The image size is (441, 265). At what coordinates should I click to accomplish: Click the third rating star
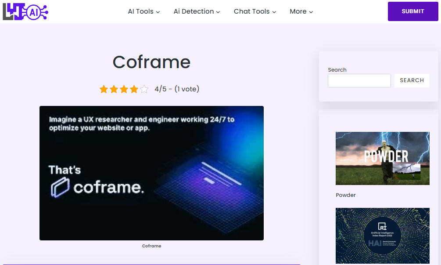coord(124,89)
